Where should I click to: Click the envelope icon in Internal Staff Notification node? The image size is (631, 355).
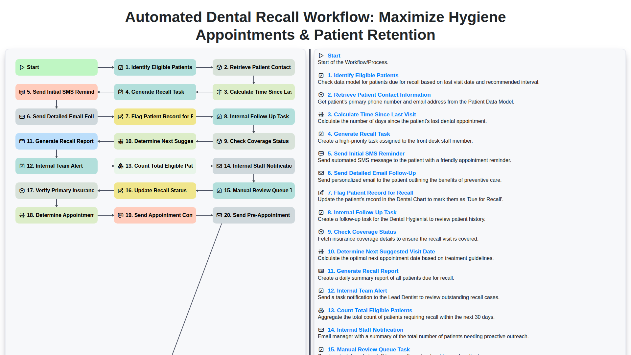(219, 166)
